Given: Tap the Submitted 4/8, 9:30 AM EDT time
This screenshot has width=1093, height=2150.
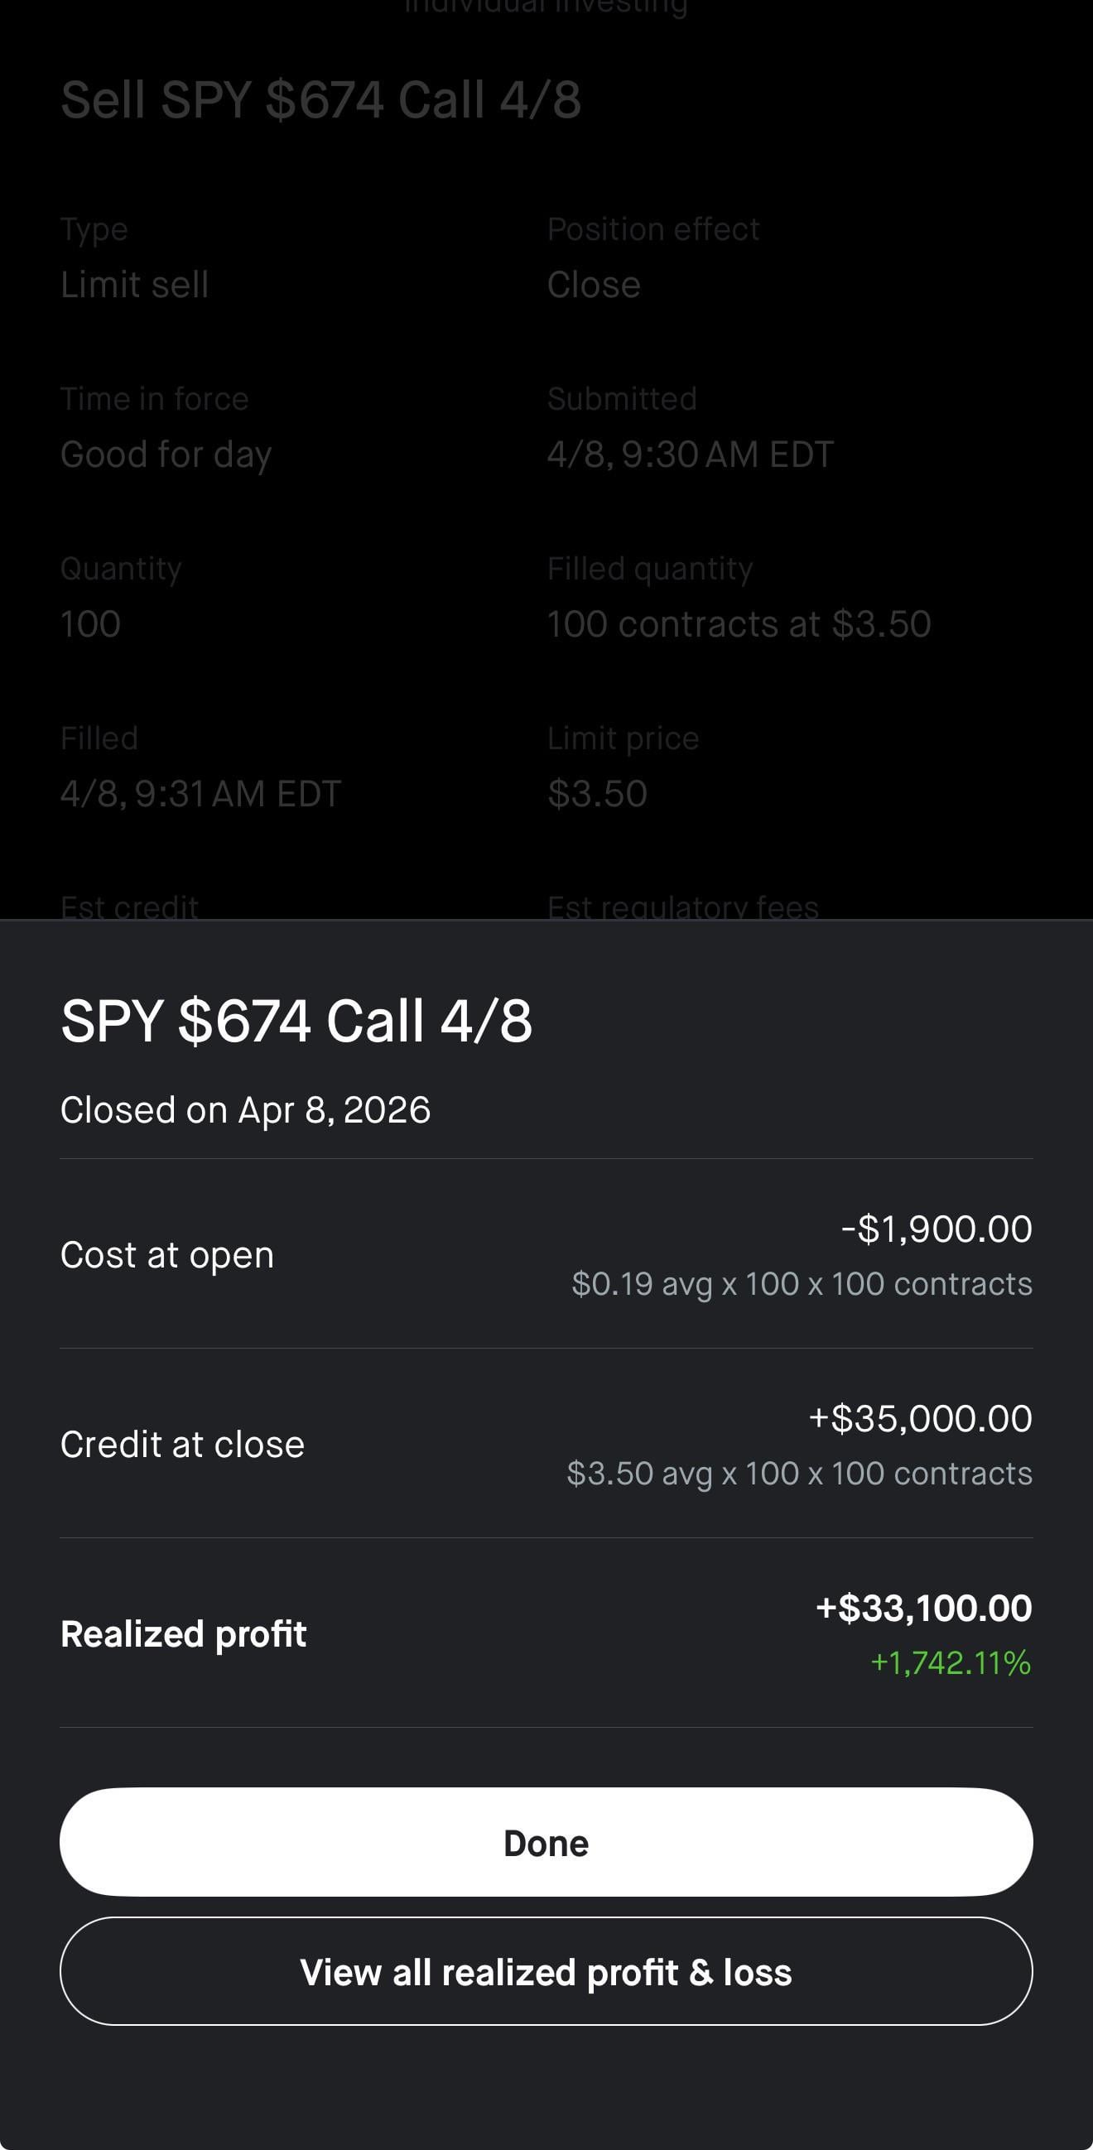Looking at the screenshot, I should pos(690,455).
